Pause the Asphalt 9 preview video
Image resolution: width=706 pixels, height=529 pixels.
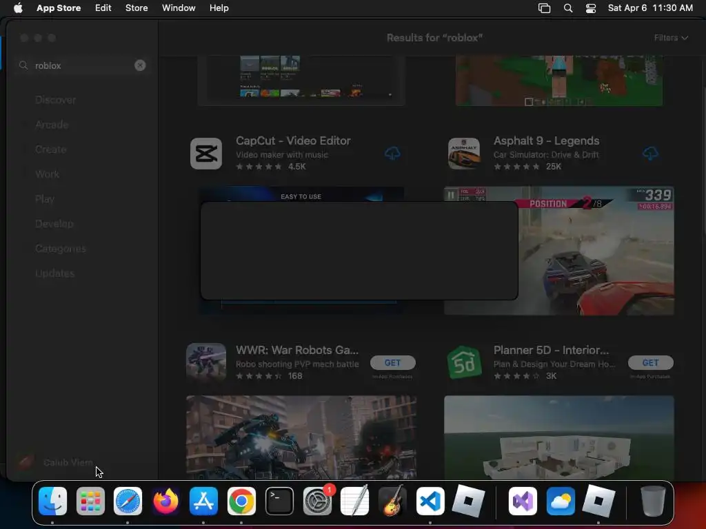451,195
